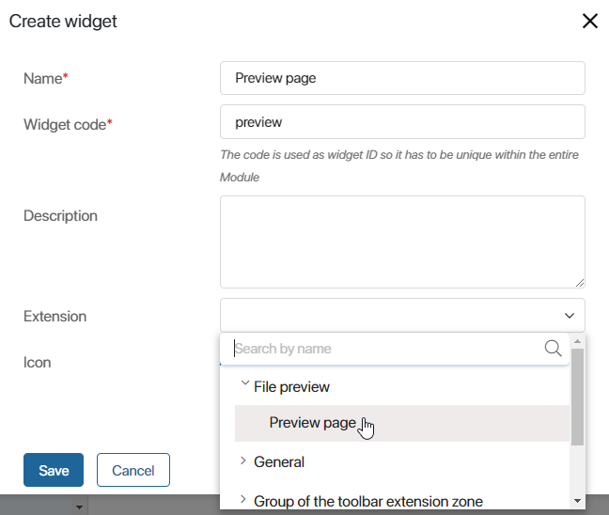Click the dropdown list scroll up arrow
This screenshot has width=609, height=515.
coord(578,341)
